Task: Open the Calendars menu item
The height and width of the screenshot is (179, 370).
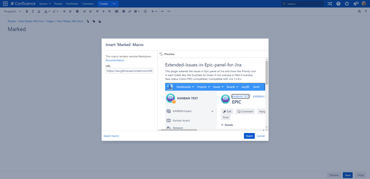Action: (88, 4)
